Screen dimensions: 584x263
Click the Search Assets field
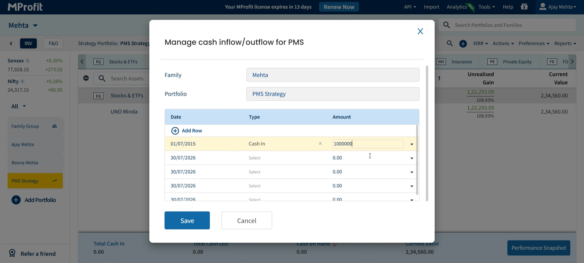[122, 78]
